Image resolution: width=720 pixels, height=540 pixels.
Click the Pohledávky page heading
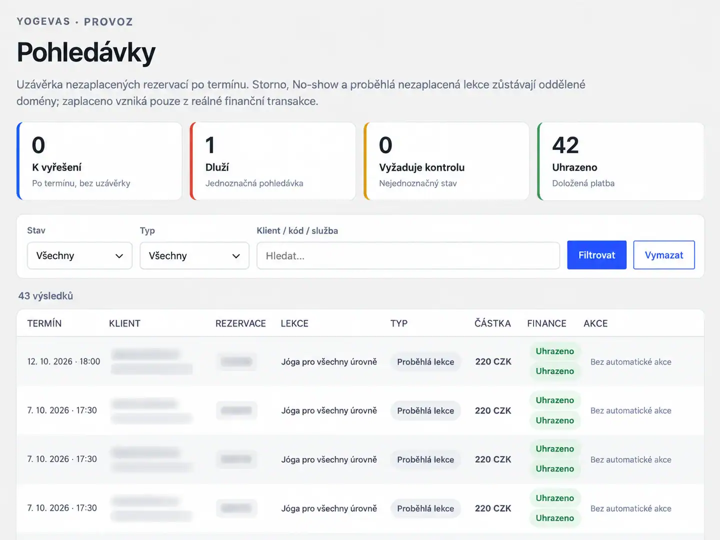[x=86, y=52]
